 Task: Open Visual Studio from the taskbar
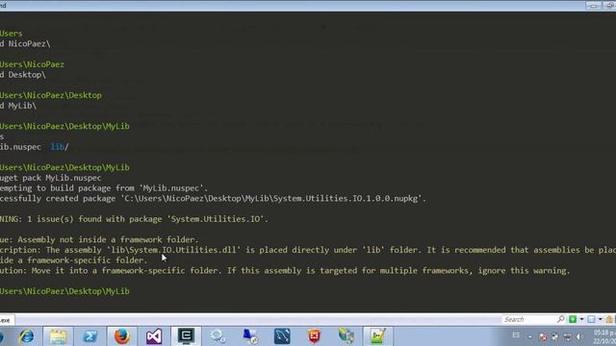point(154,336)
